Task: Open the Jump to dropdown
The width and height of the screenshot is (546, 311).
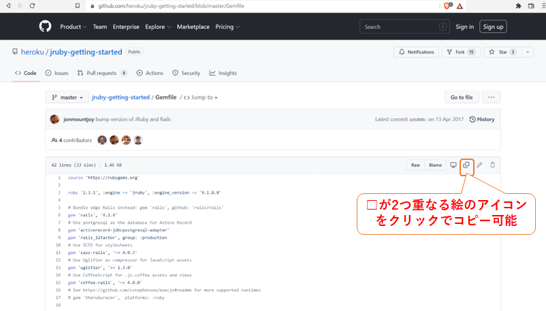Action: point(201,97)
